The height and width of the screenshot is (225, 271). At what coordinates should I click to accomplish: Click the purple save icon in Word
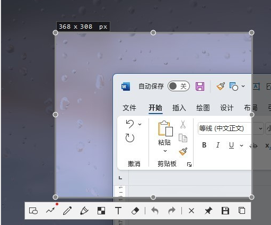pos(200,86)
